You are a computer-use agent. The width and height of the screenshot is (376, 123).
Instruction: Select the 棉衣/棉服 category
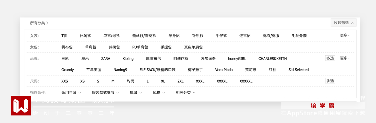271,36
